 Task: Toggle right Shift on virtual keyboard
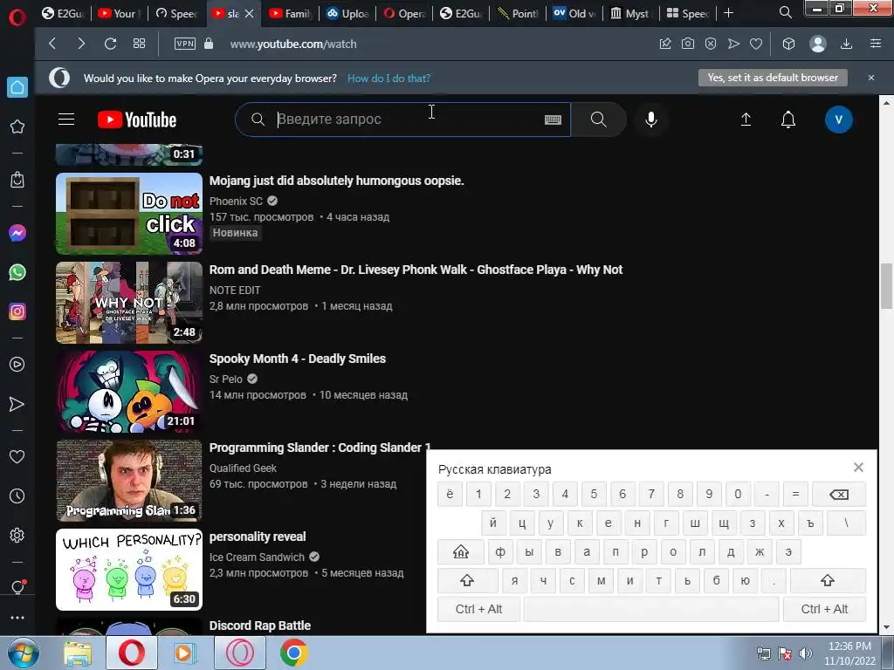click(x=828, y=580)
